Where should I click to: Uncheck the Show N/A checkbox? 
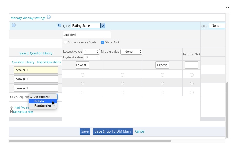(103, 42)
